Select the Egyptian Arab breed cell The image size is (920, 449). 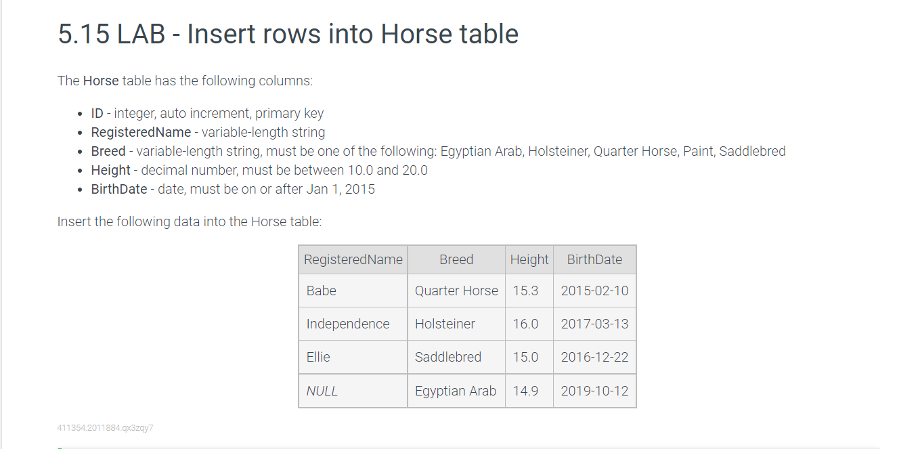click(x=456, y=391)
